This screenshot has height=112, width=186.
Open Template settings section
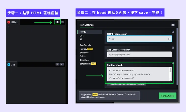coord(84,60)
